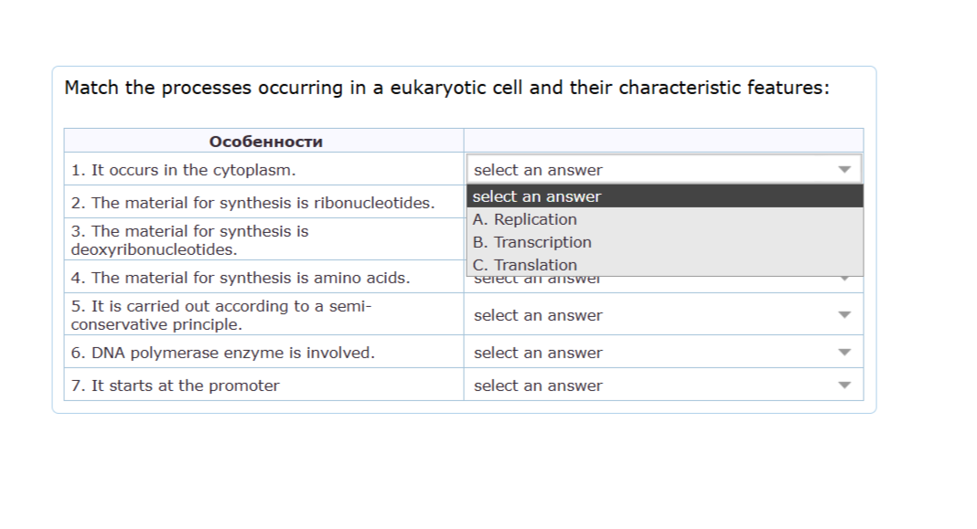Click the question text about eukaryotic cell processes
The height and width of the screenshot is (529, 977).
click(446, 88)
